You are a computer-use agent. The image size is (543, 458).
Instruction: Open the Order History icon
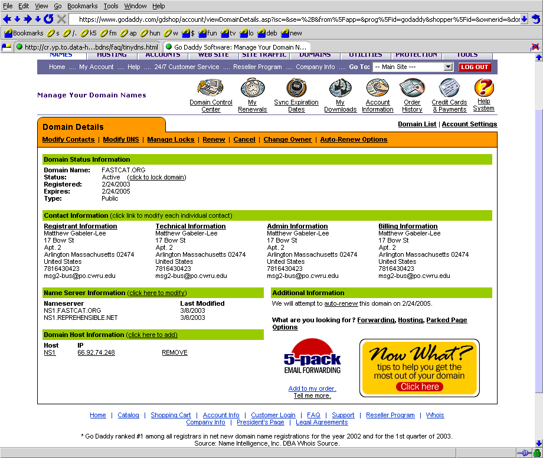click(x=412, y=87)
